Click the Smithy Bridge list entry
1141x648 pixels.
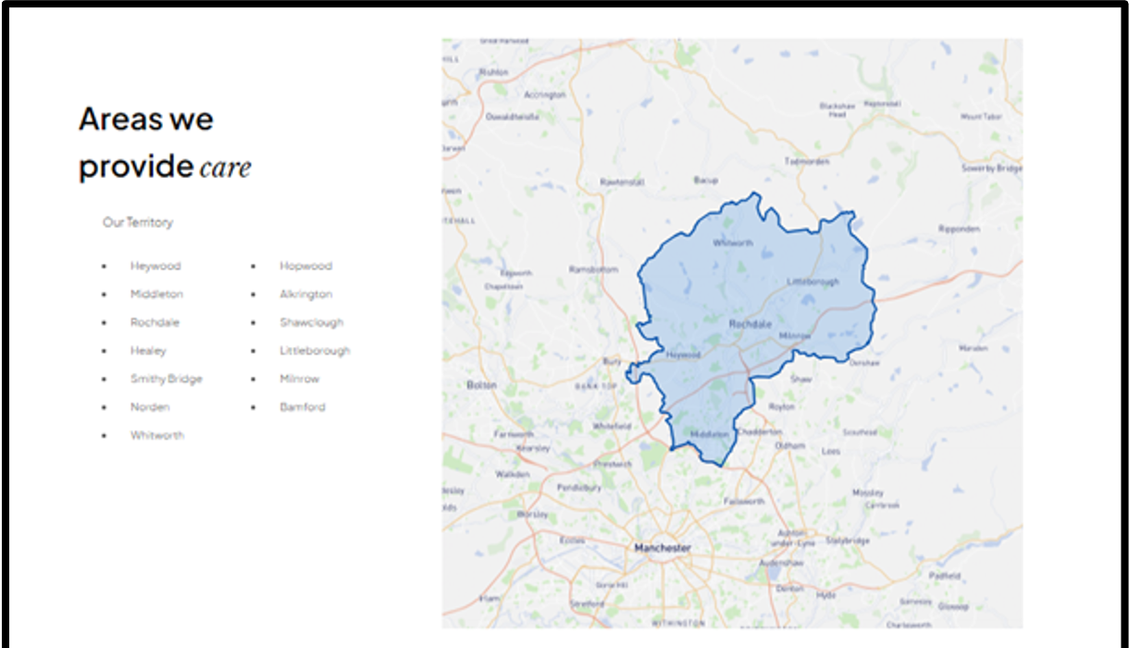pos(166,379)
